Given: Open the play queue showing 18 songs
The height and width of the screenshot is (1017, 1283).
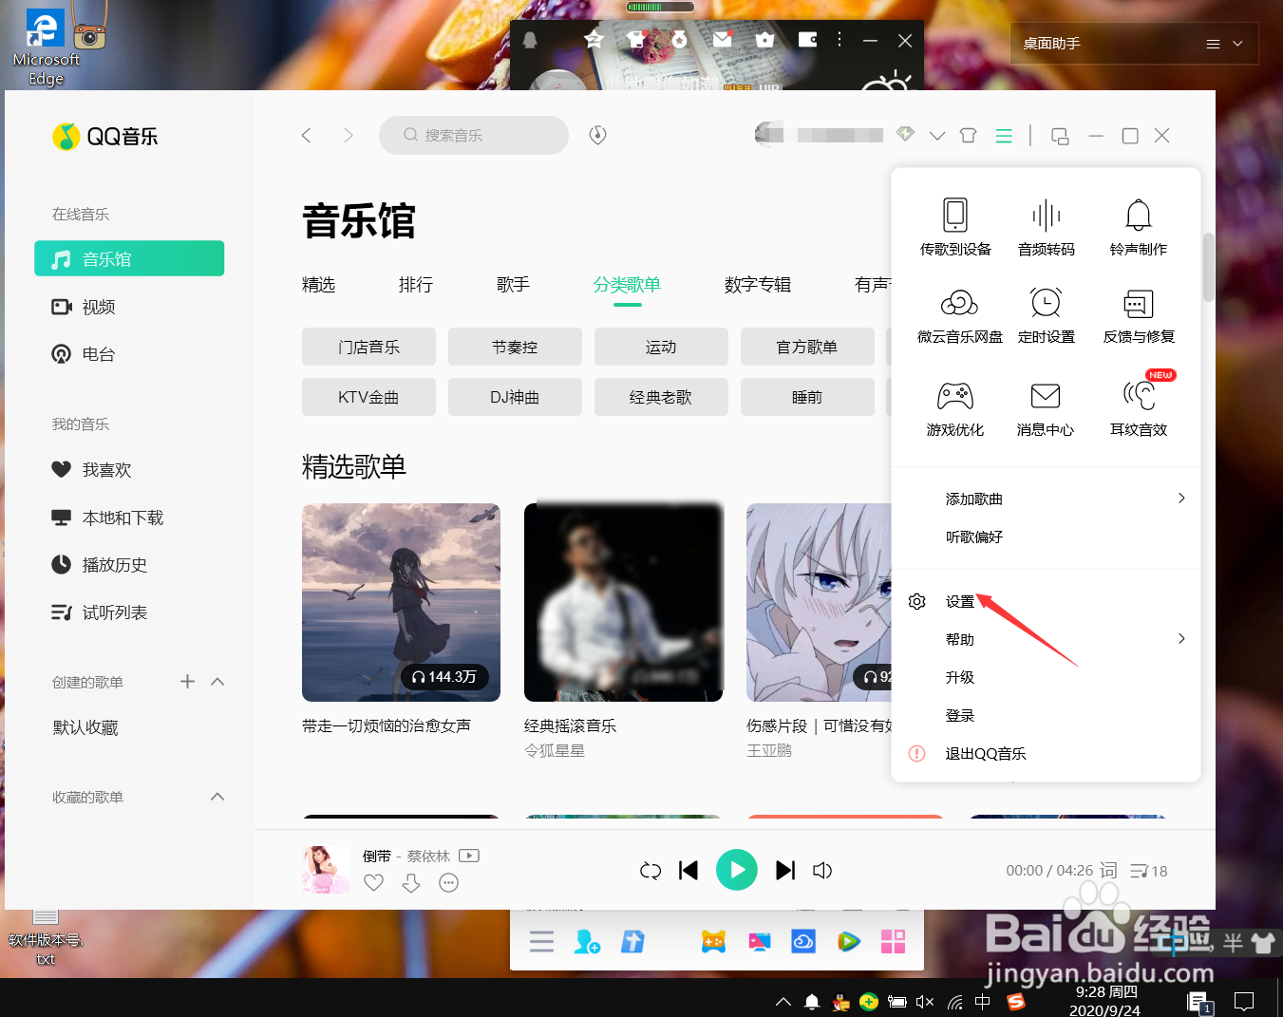Looking at the screenshot, I should [x=1148, y=871].
